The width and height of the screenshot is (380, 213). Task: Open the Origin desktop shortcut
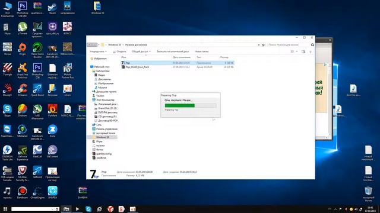[23, 49]
